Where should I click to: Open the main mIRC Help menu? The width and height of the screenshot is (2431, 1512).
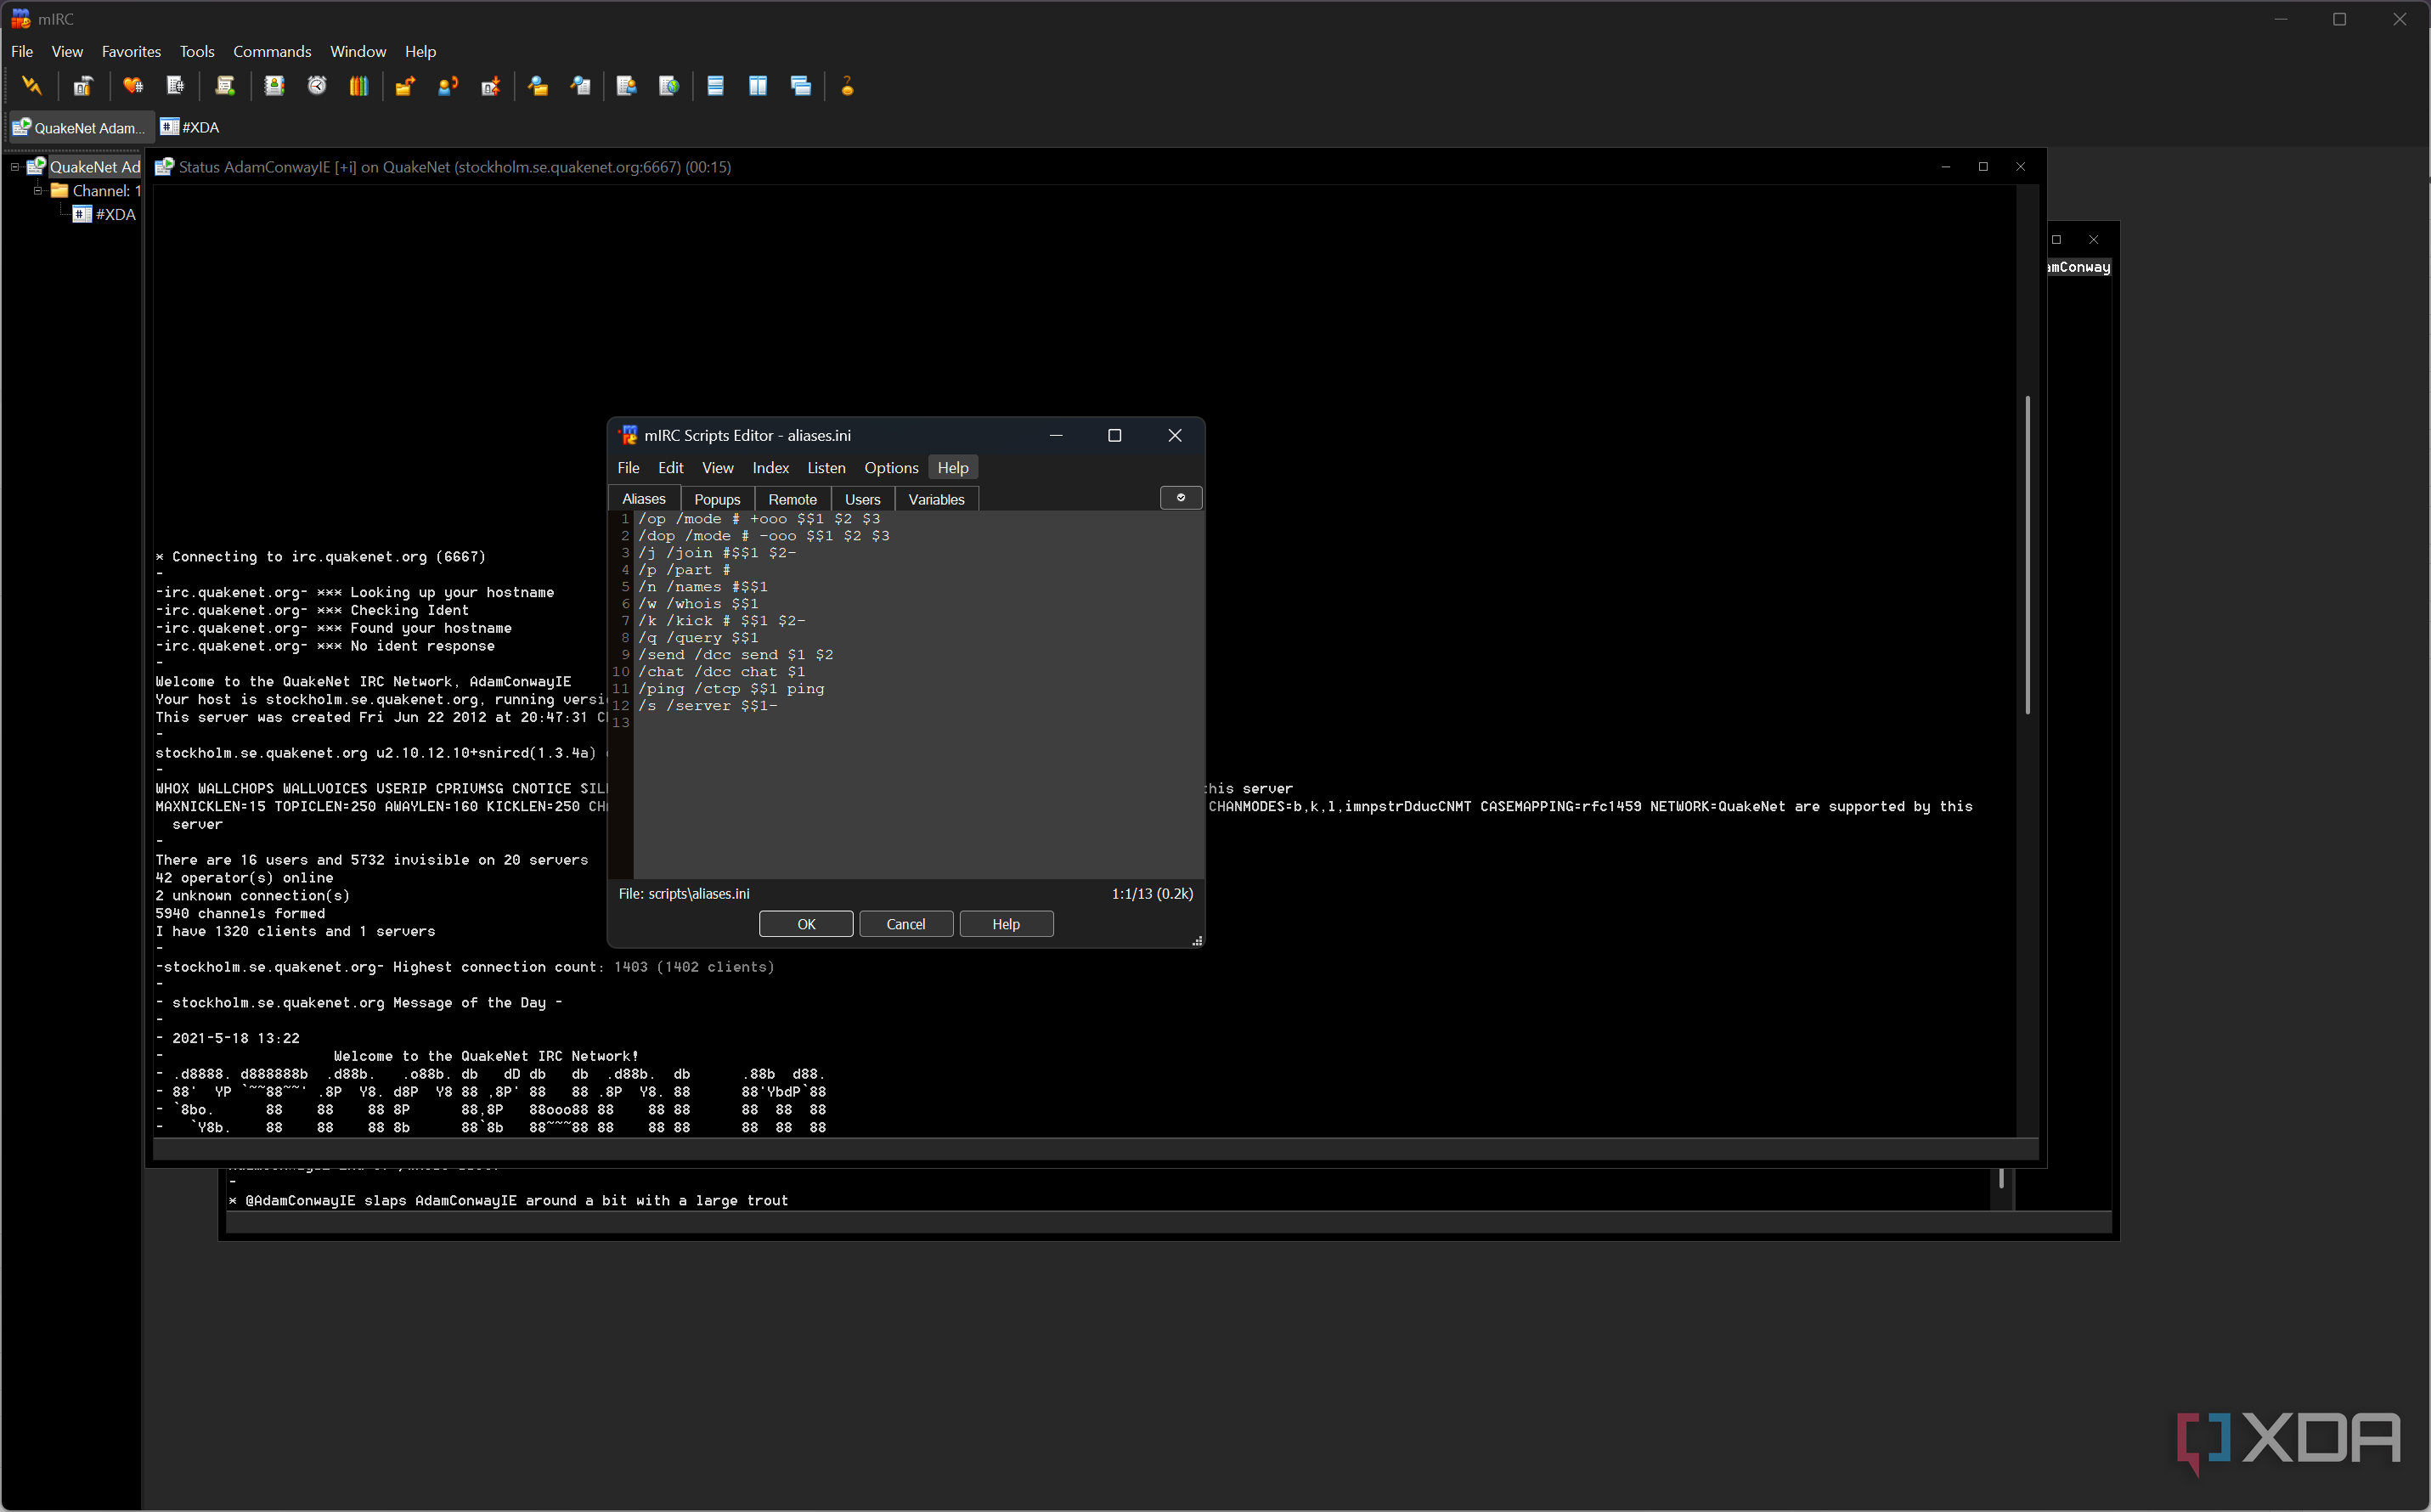point(420,51)
